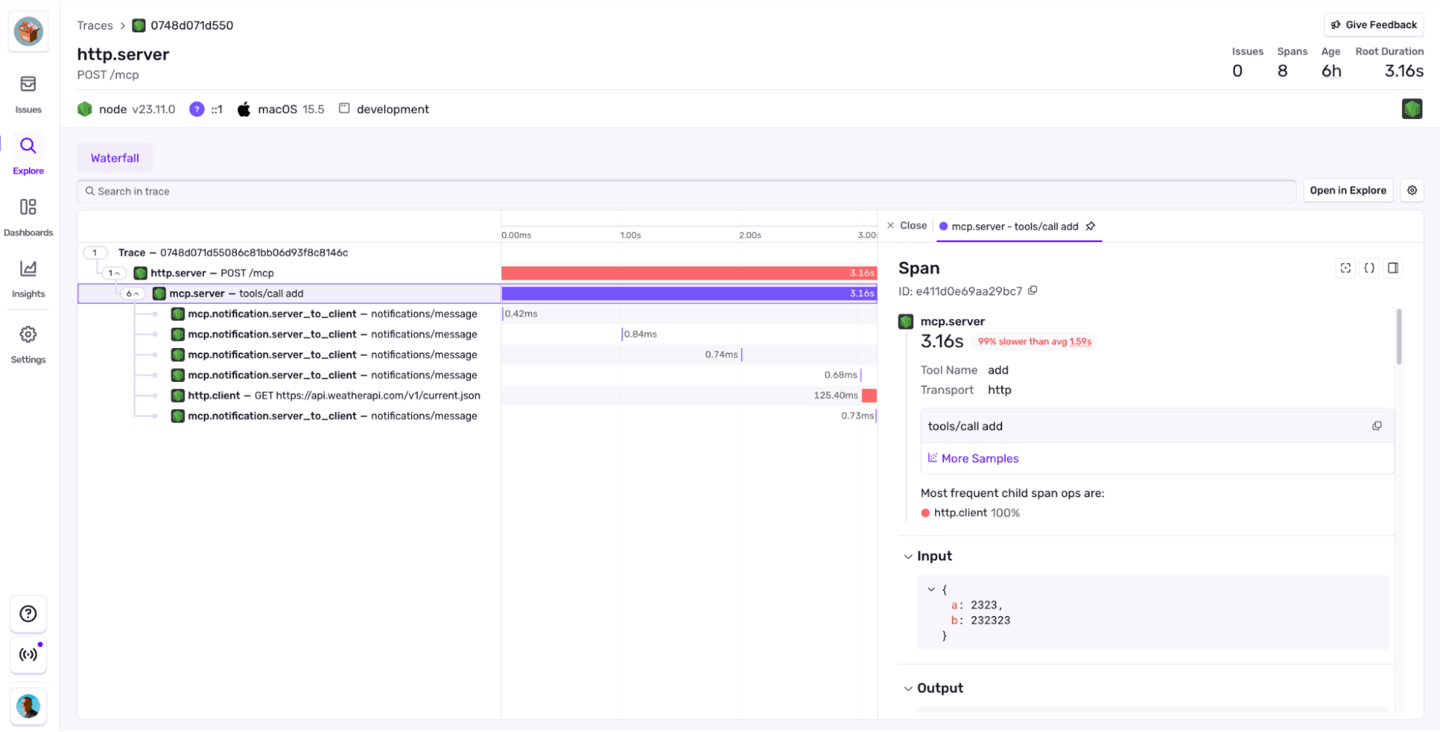
Task: Copy the tools/call add query
Action: [1377, 426]
